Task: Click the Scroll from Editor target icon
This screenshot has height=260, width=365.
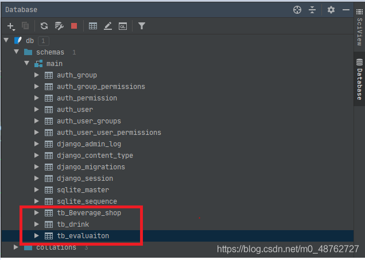Action: 297,10
